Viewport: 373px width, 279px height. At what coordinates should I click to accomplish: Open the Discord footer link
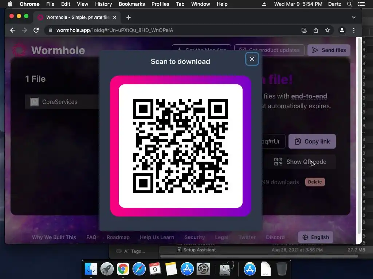coord(275,237)
